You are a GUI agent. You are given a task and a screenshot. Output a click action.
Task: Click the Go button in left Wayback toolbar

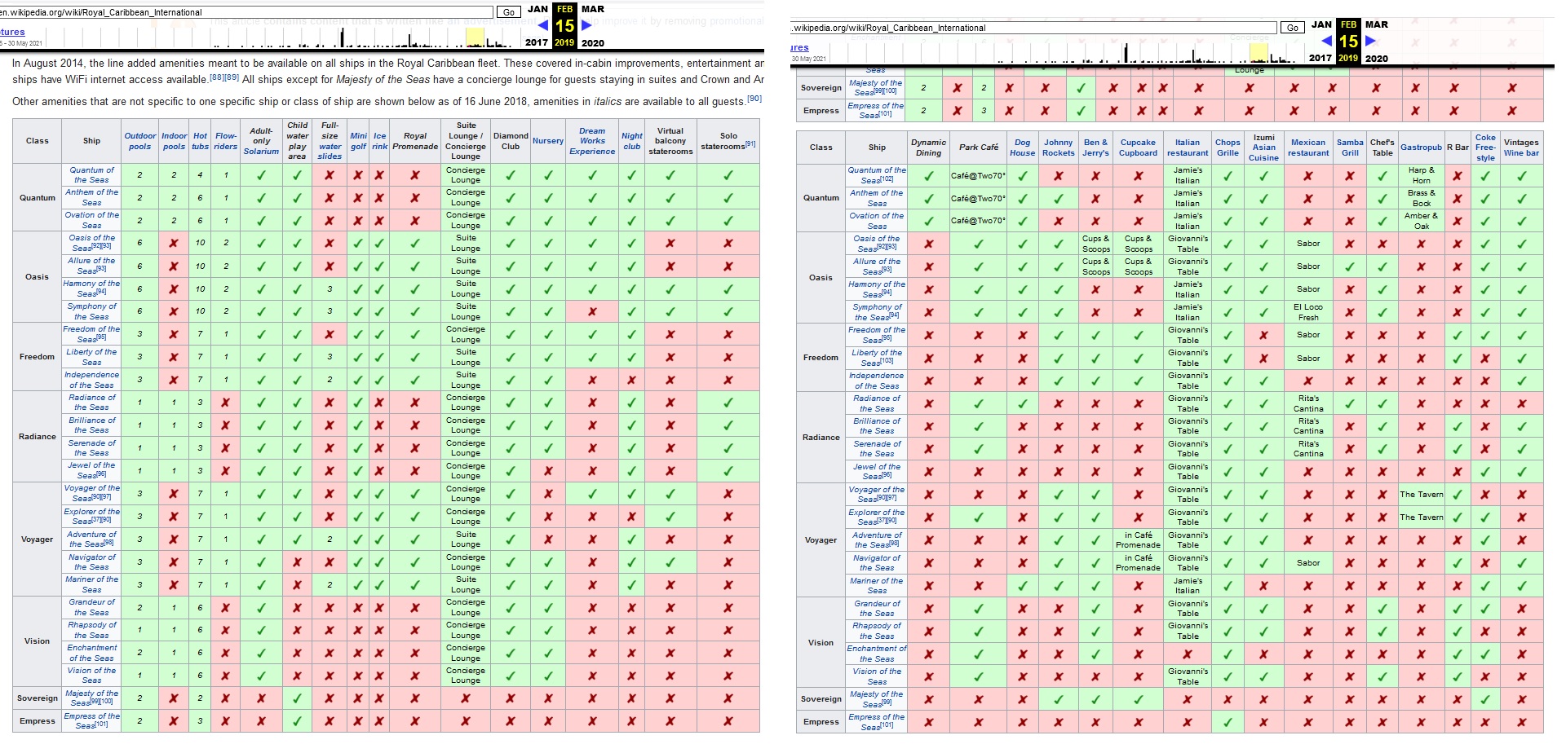[x=509, y=12]
